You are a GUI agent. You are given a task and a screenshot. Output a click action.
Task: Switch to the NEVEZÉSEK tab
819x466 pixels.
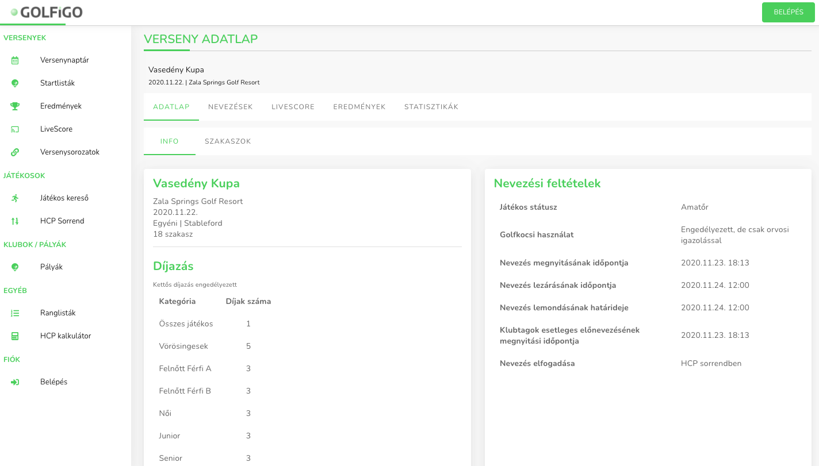(231, 107)
